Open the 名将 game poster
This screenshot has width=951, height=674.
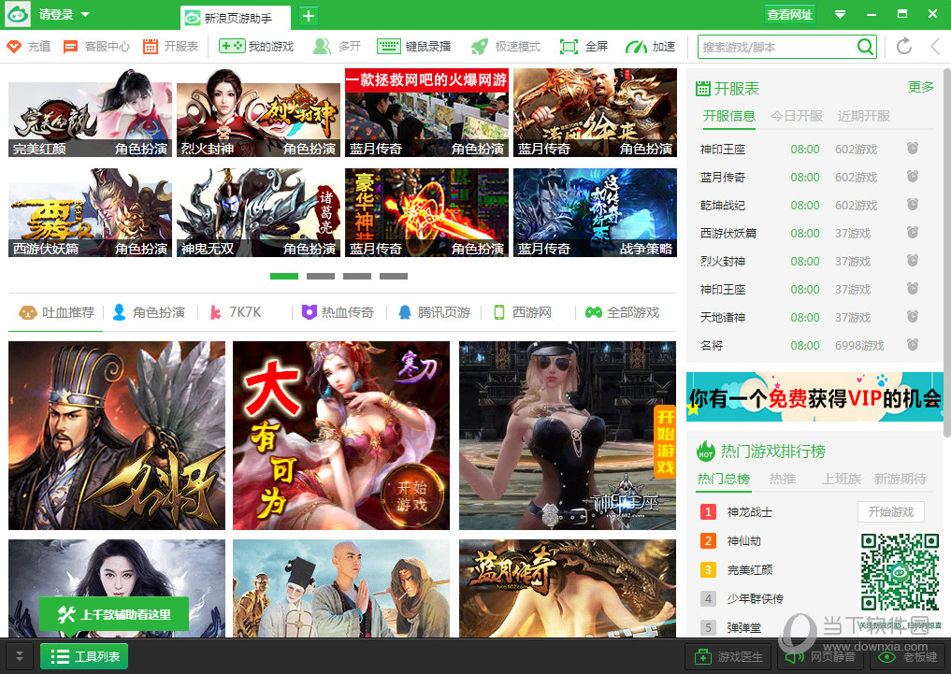click(117, 436)
